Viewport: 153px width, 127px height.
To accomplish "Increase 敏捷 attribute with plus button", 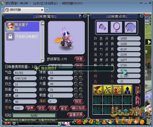I will [76, 96].
